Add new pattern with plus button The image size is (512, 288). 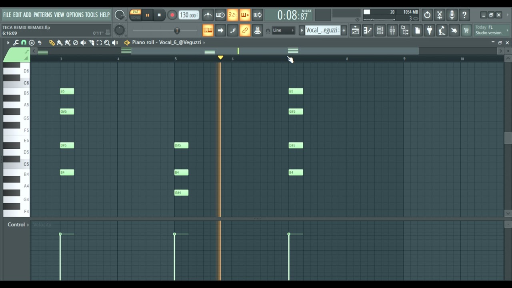pos(344,30)
